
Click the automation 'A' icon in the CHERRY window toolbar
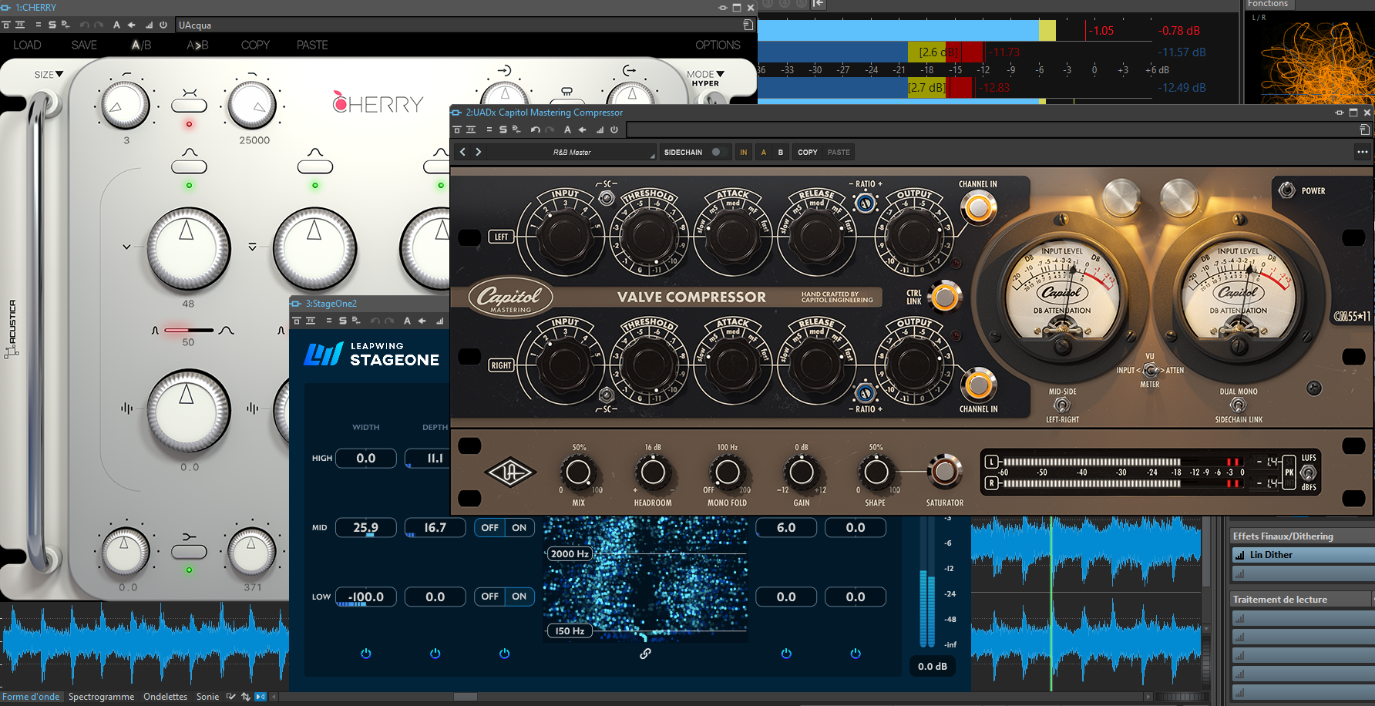[117, 25]
